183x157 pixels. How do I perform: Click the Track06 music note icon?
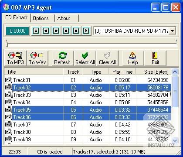pos(9,117)
